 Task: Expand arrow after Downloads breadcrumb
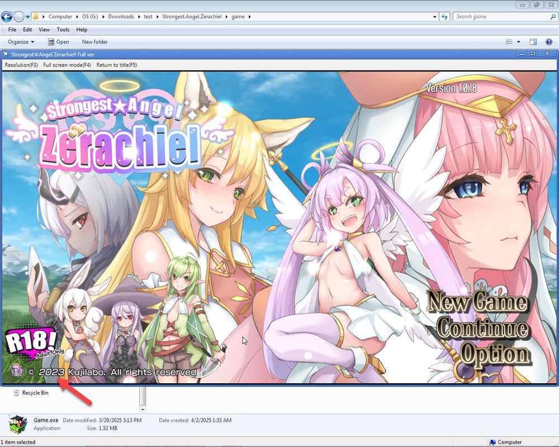139,16
